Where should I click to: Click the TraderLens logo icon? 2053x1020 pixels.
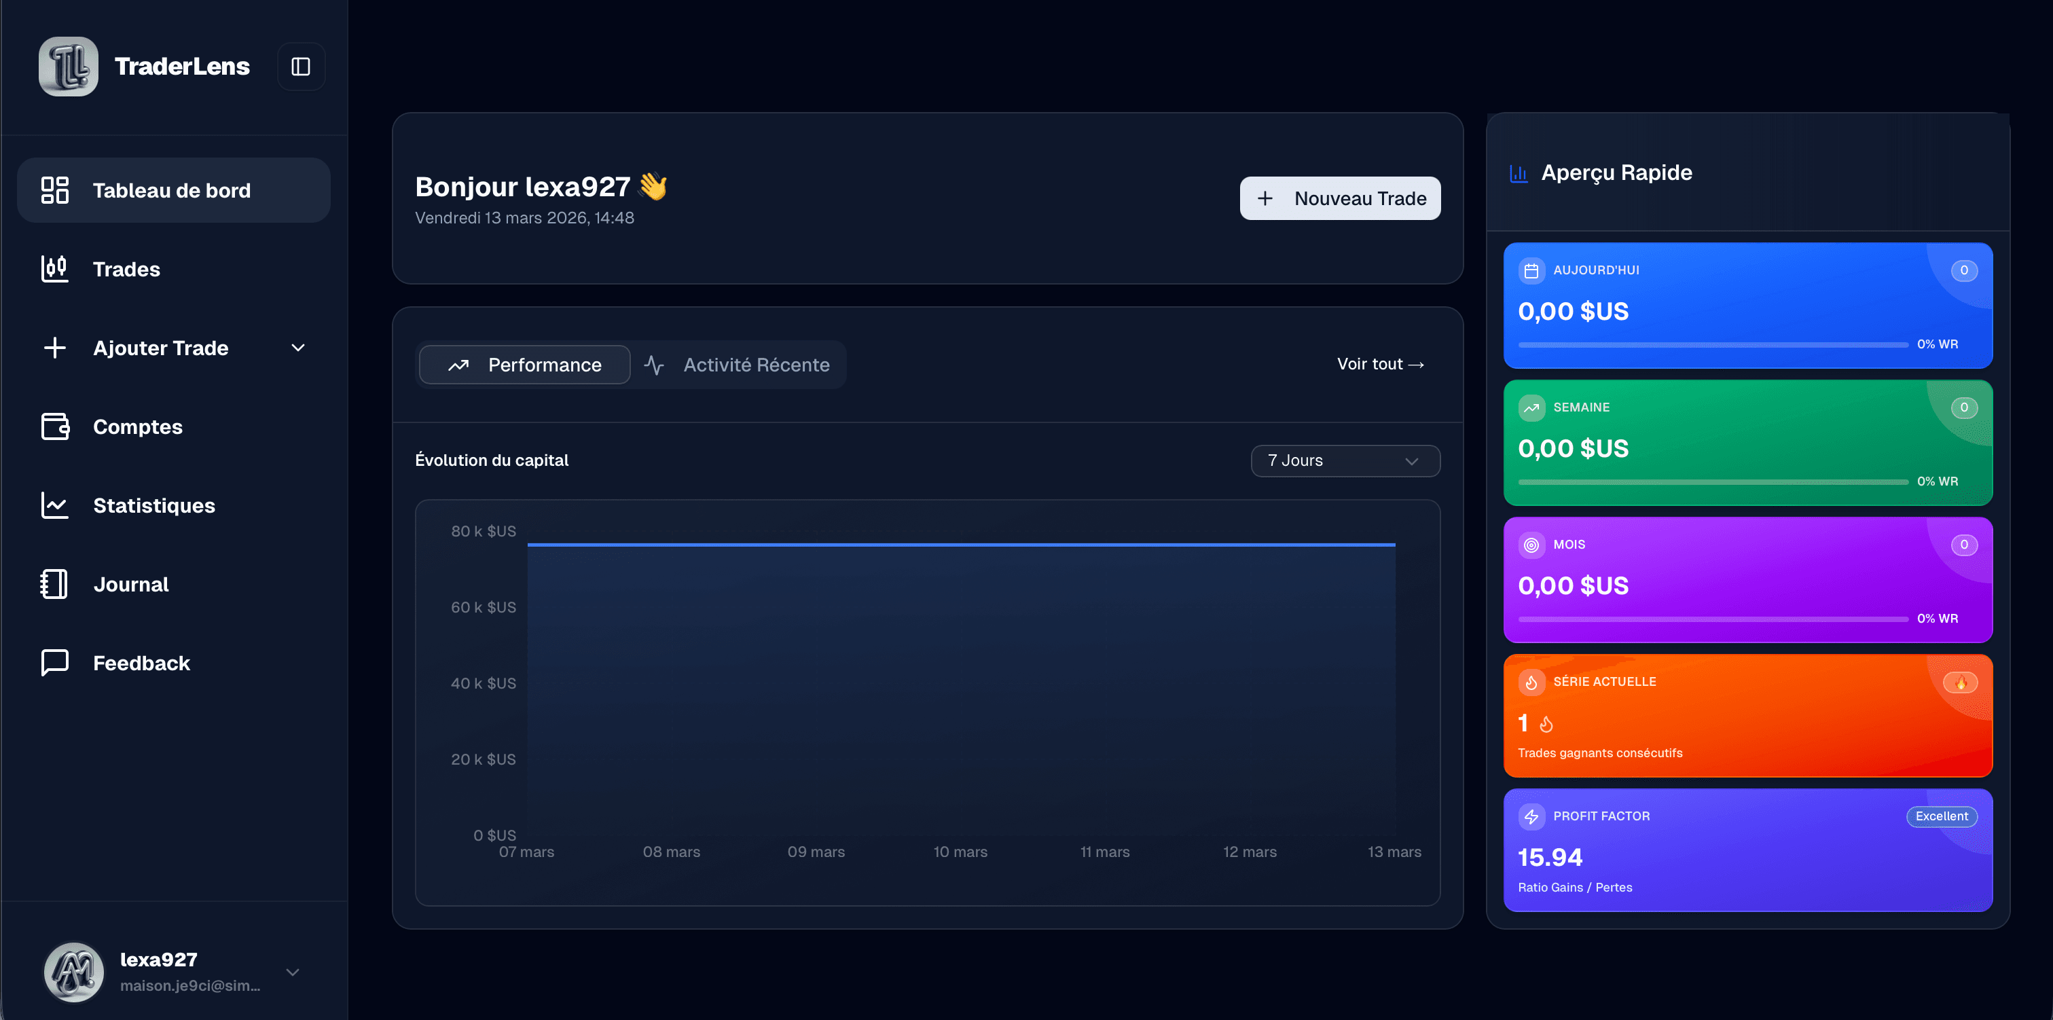[68, 66]
